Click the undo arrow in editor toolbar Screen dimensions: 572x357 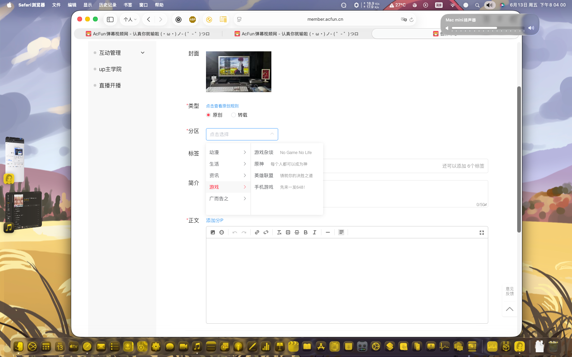tap(235, 232)
